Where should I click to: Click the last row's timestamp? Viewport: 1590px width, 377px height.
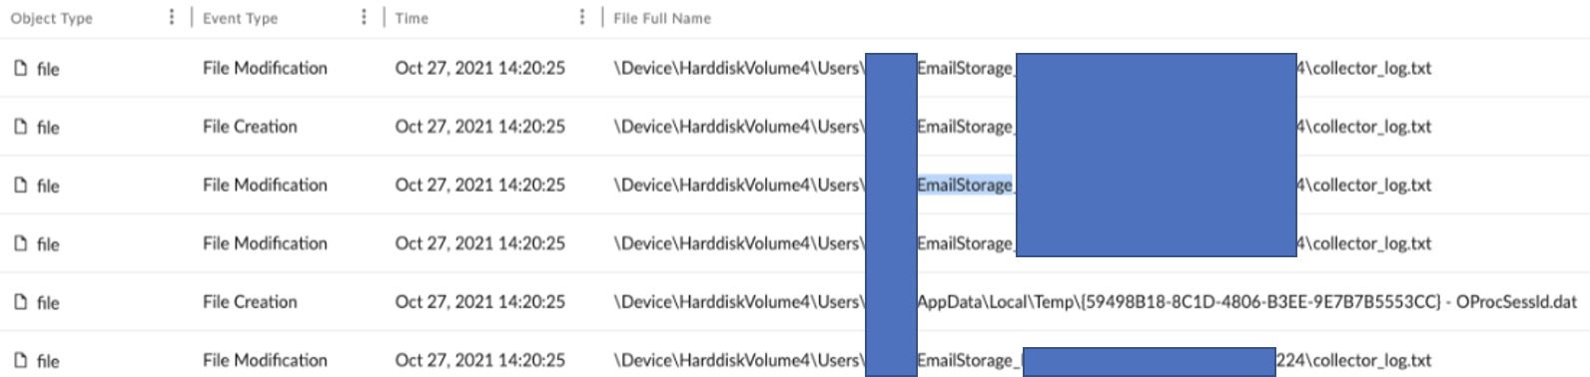(479, 360)
